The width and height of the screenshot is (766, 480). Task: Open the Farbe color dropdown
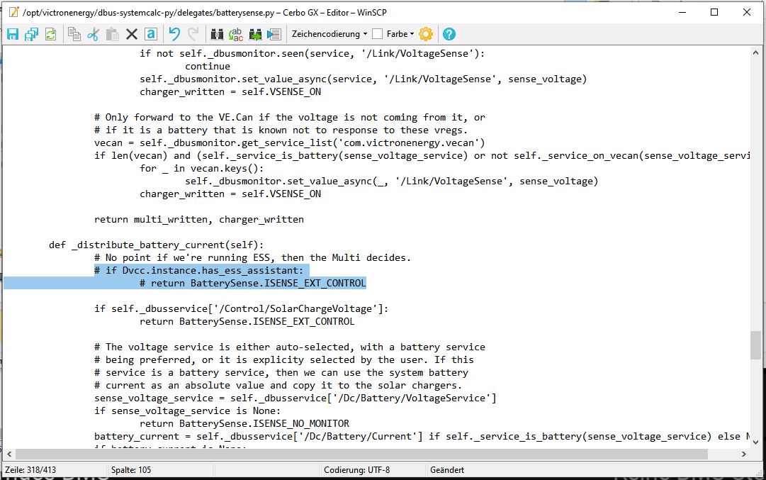(x=400, y=34)
